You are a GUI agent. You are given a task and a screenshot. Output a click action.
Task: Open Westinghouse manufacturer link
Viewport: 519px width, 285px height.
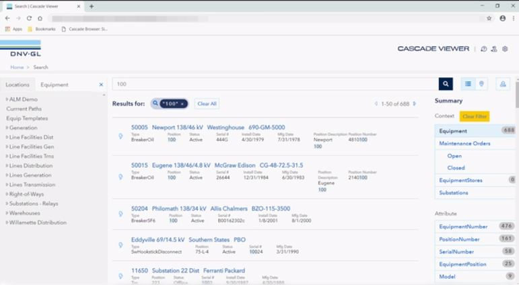click(x=226, y=127)
